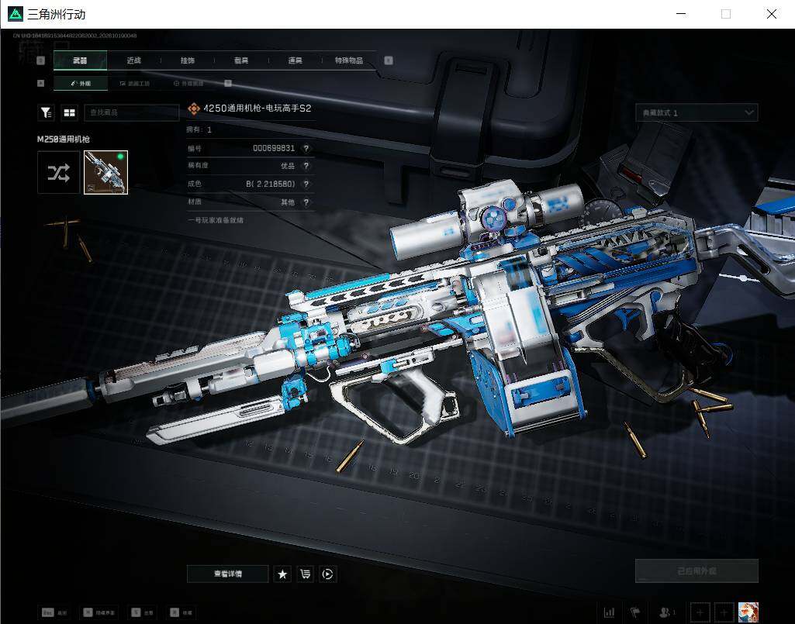The width and height of the screenshot is (795, 624).
Task: Favorite this skin with the star icon
Action: coord(282,574)
